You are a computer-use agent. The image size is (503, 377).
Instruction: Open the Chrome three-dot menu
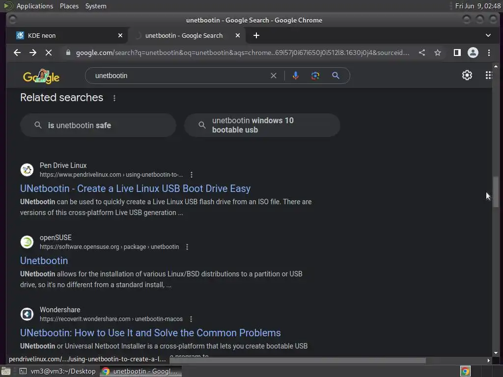coord(489,53)
